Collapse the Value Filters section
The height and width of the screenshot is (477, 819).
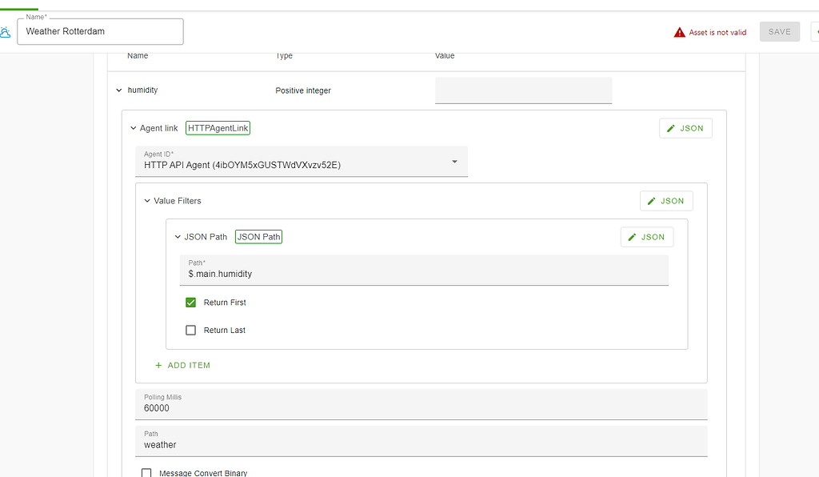147,201
